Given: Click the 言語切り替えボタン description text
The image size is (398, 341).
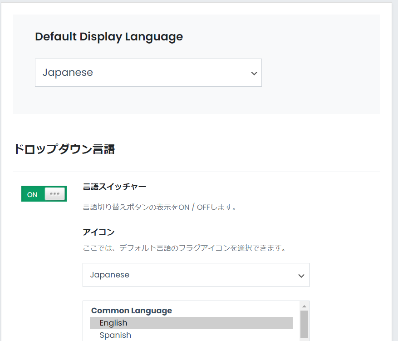Looking at the screenshot, I should coord(160,207).
